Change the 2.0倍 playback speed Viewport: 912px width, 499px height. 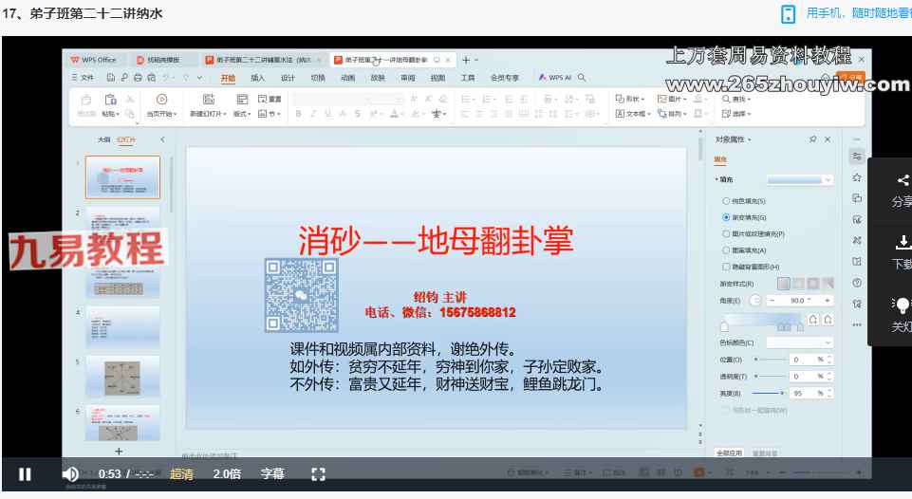coord(227,474)
